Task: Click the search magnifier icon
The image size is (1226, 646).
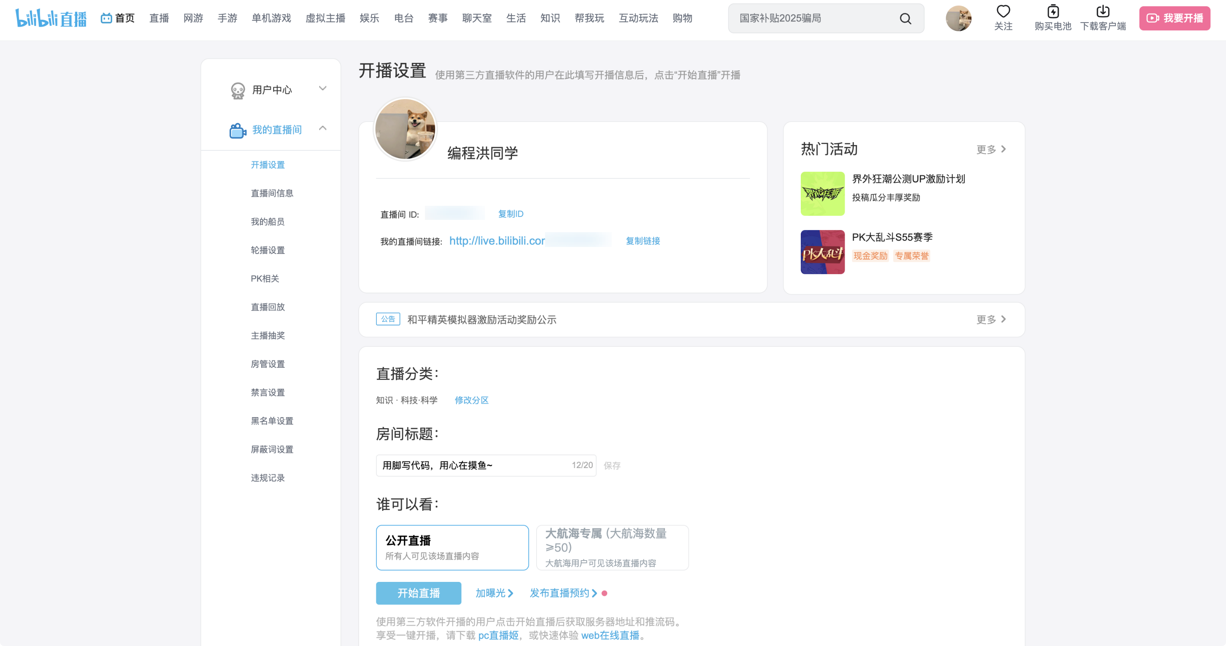Action: click(905, 18)
